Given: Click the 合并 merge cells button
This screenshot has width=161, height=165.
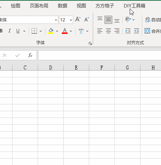Looking at the screenshot, I should 152,31.
